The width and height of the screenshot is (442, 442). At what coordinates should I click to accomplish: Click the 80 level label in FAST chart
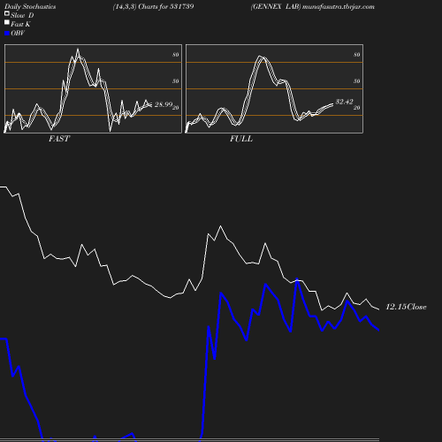[x=176, y=55]
